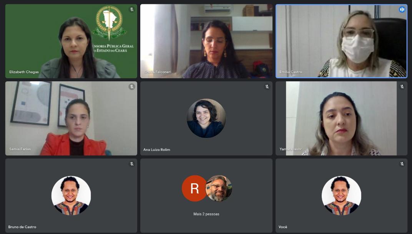Screen dimensions: 412x234
Task: Click the orange R avatar circle
Action: pos(194,188)
